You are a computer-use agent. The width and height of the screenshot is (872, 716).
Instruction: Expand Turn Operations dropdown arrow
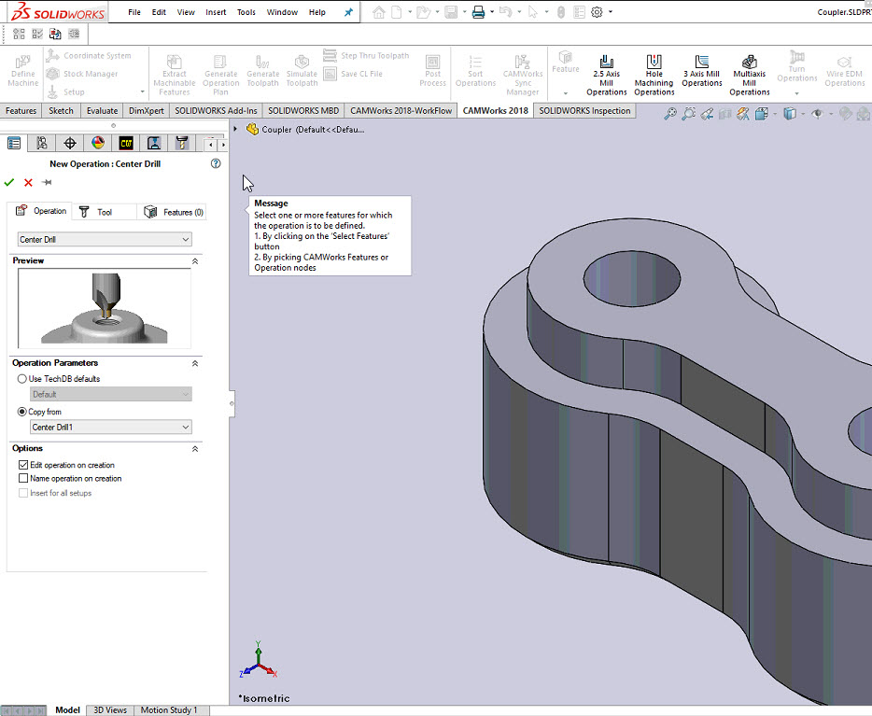797,92
